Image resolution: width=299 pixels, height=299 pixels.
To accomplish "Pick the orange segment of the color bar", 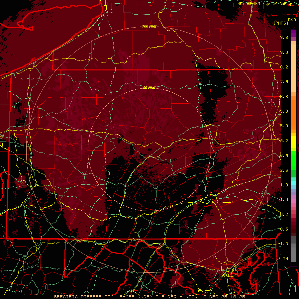I will 293,114.
